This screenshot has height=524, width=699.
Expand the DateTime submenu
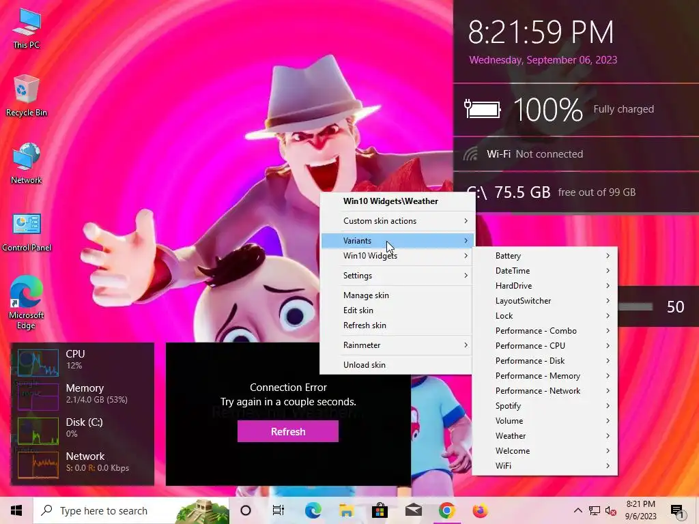(x=545, y=270)
